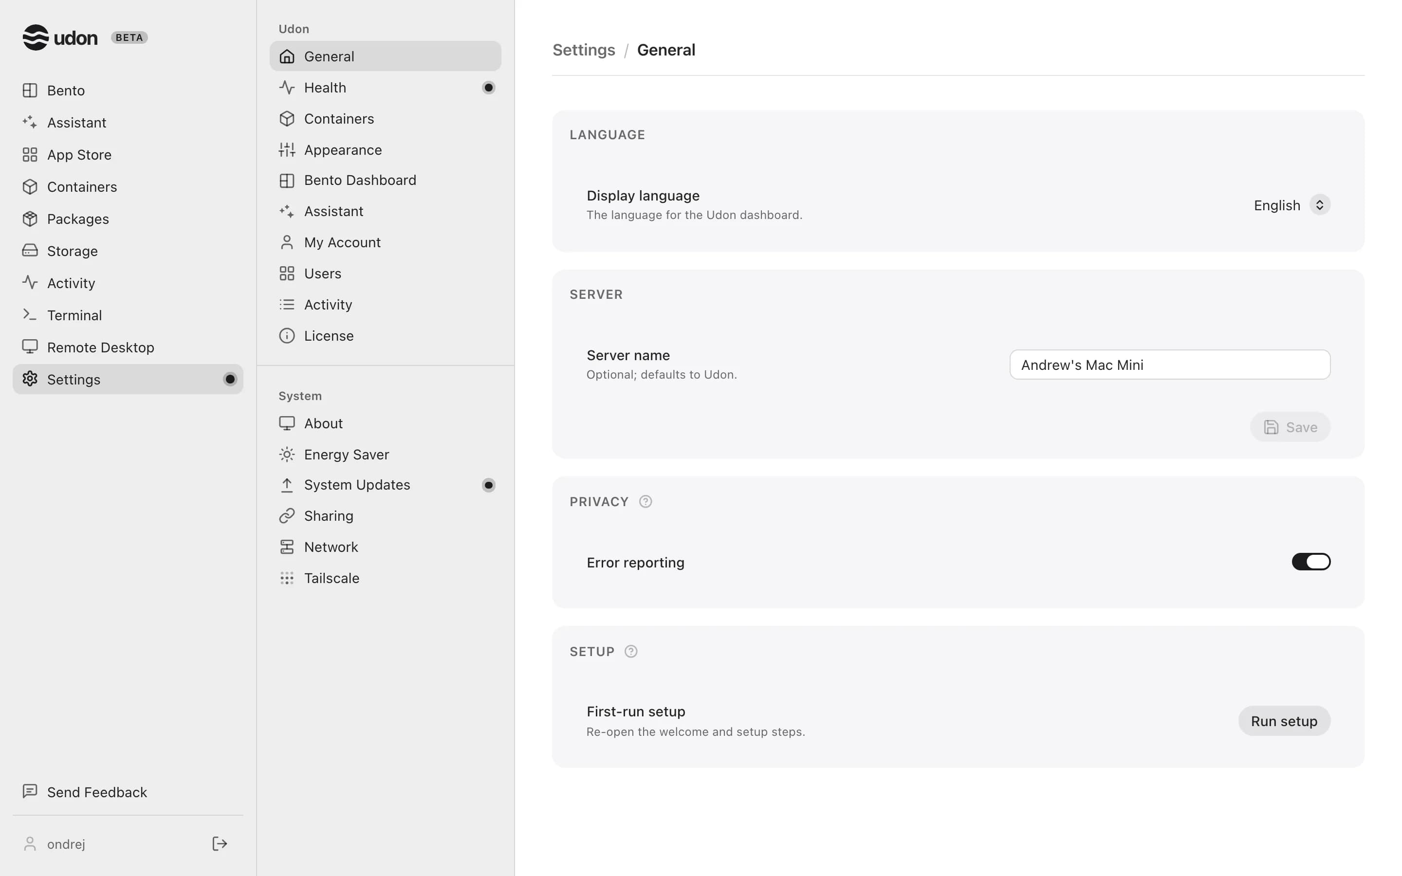Toggle the Error reporting switch
The width and height of the screenshot is (1402, 876).
pos(1311,562)
